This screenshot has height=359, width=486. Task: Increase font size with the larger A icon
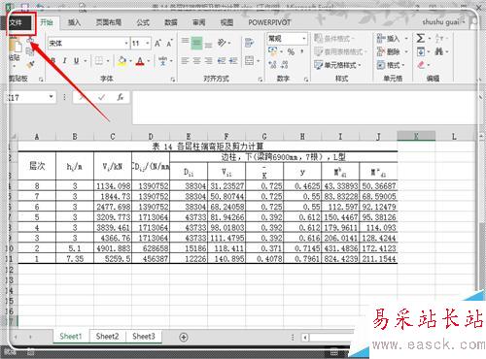[157, 43]
